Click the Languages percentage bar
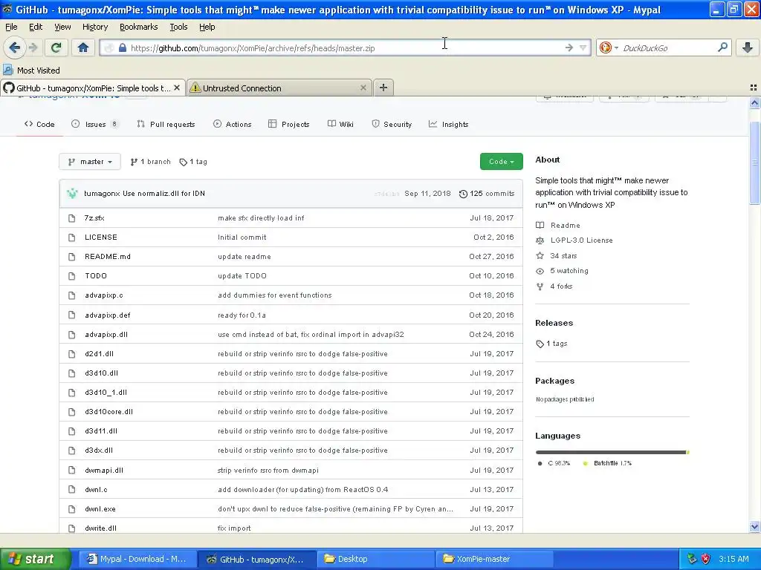The image size is (761, 570). pyautogui.click(x=612, y=452)
